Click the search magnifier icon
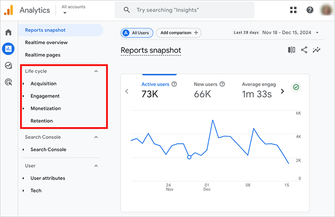335x217 pixels. coord(126,10)
